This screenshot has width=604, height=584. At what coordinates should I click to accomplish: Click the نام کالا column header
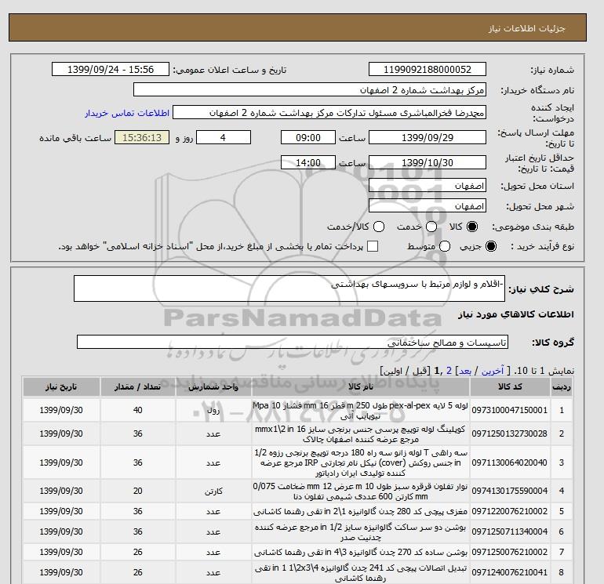(x=361, y=387)
